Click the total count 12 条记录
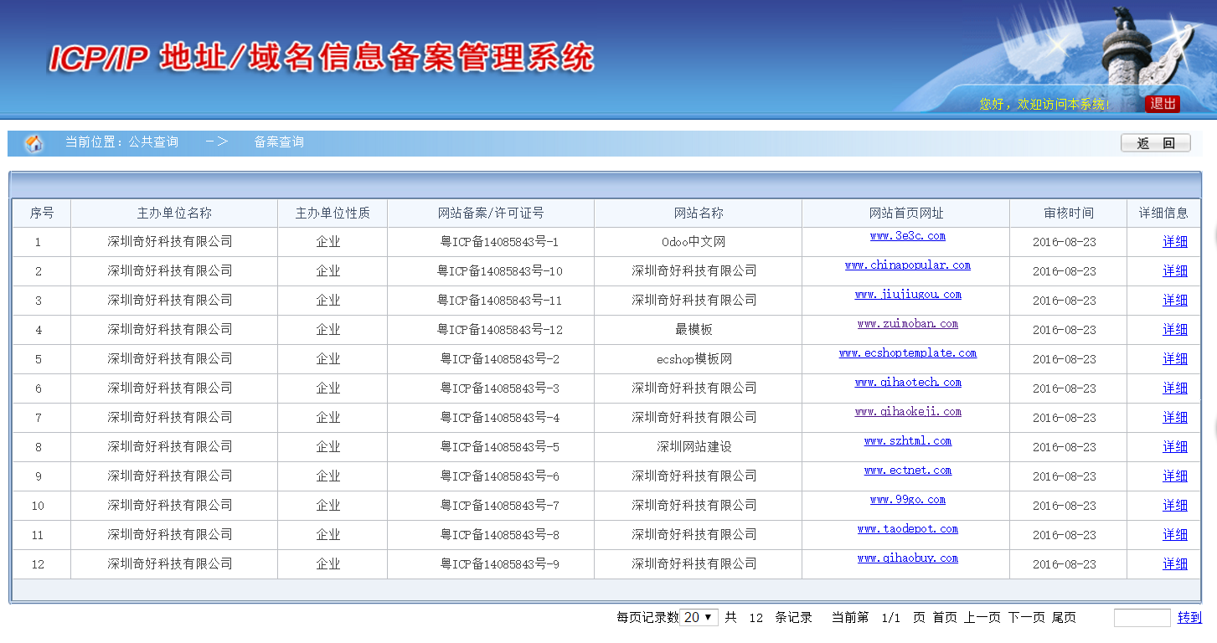 click(x=769, y=617)
